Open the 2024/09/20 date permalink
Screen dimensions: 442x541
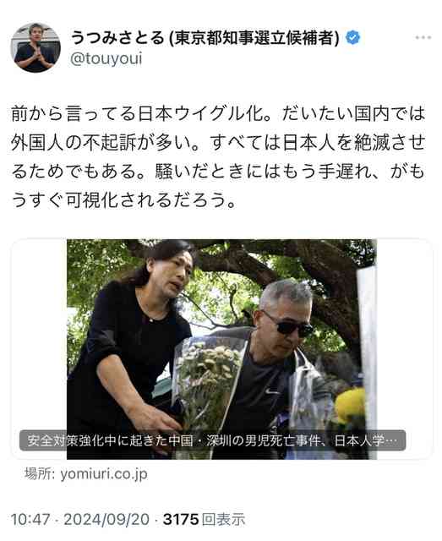[x=106, y=519]
